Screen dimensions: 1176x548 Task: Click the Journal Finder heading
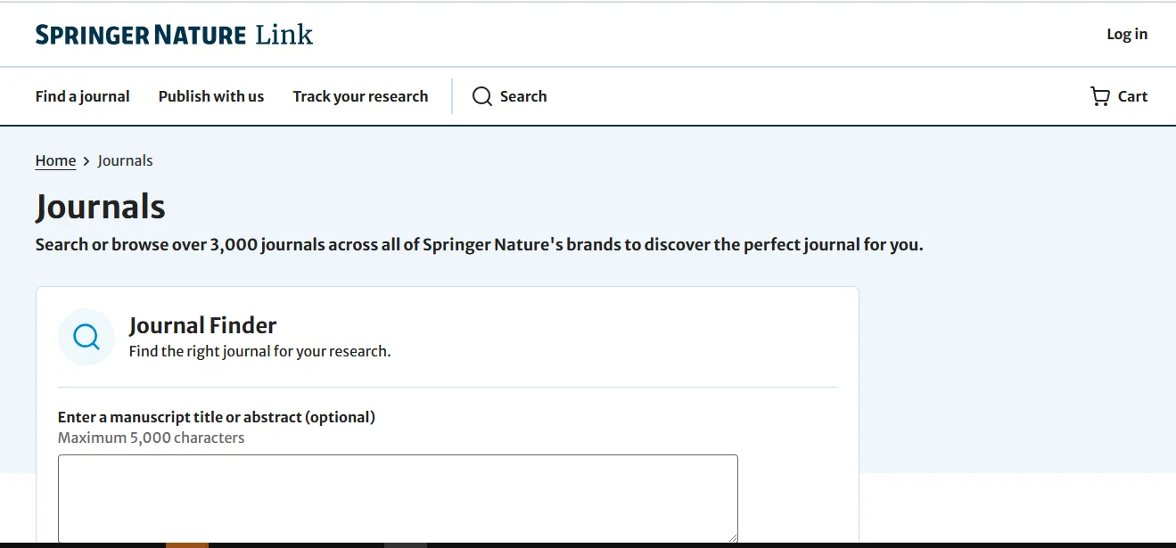pos(202,325)
